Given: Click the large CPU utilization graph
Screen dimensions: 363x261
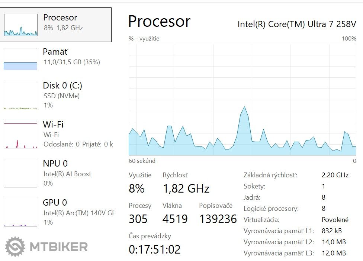Looking at the screenshot, I should [x=242, y=100].
